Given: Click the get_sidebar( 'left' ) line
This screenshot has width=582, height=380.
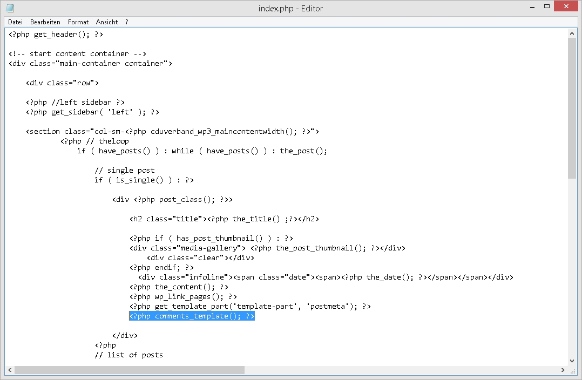Looking at the screenshot, I should point(92,112).
